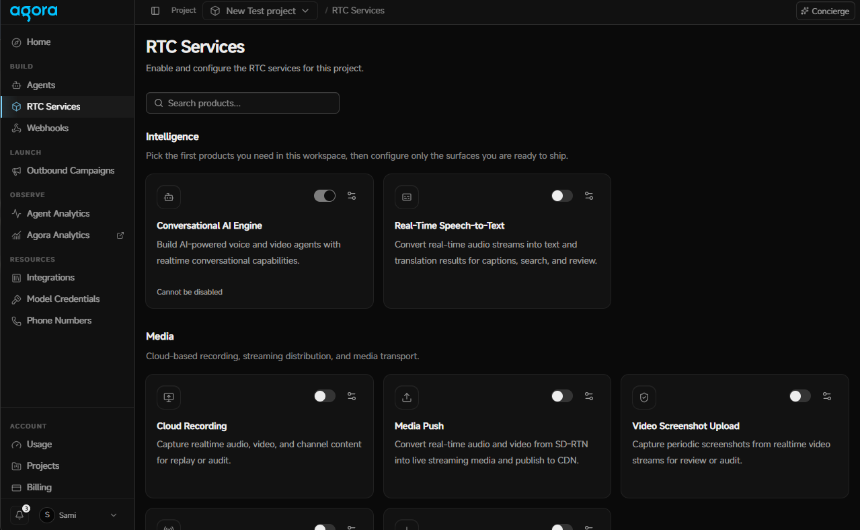Open Cloud Recording configure icon

[352, 396]
